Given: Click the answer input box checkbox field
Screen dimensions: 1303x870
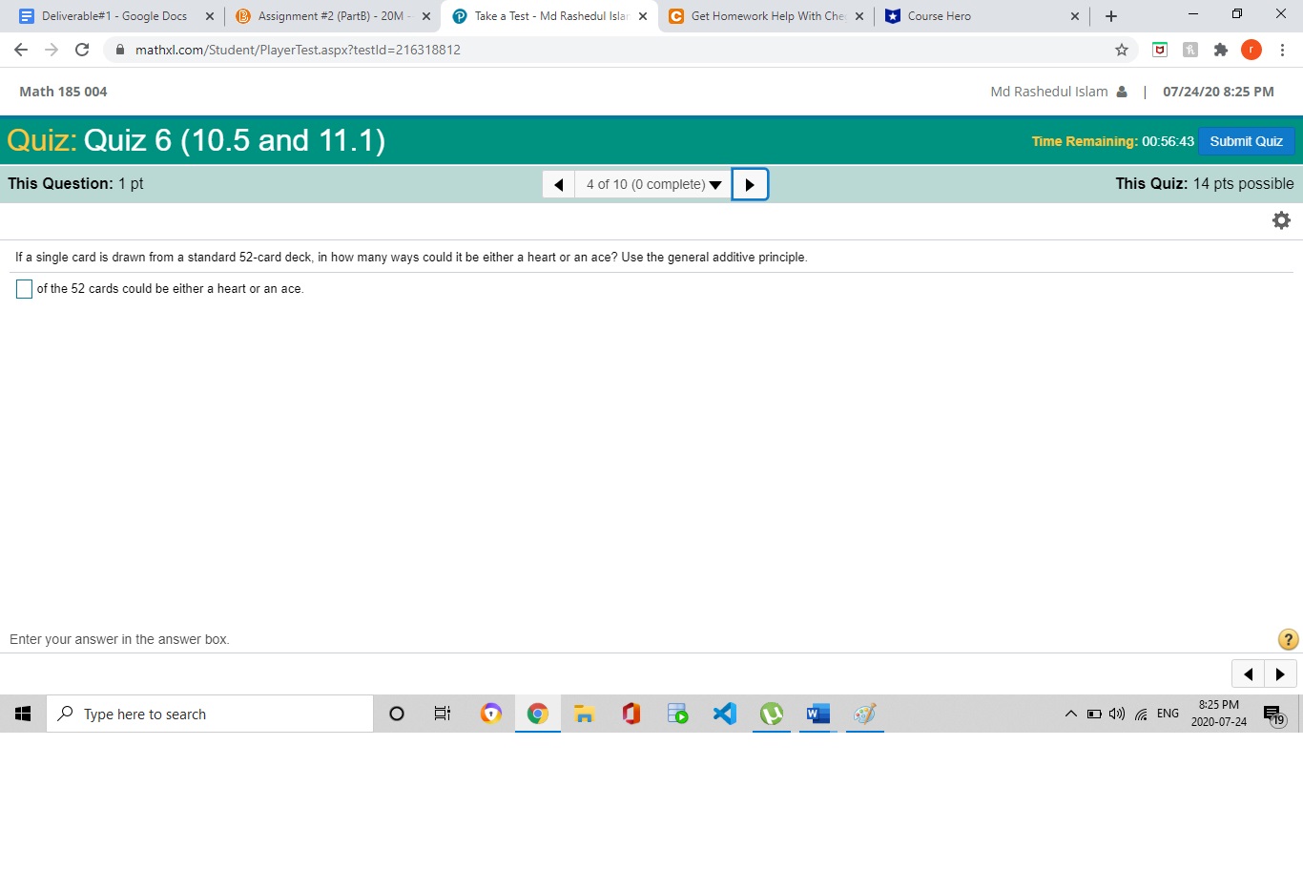Looking at the screenshot, I should tap(24, 288).
